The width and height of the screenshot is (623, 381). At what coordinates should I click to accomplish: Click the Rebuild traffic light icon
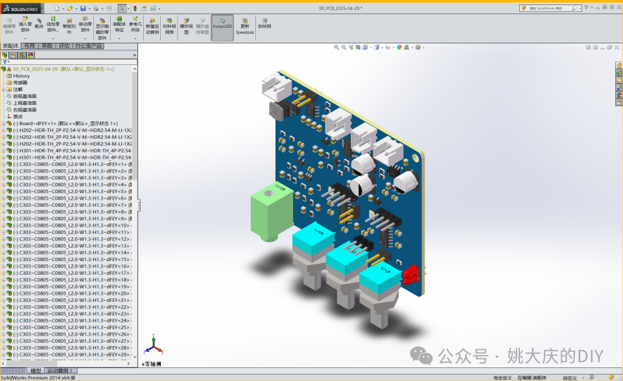coord(135,8)
